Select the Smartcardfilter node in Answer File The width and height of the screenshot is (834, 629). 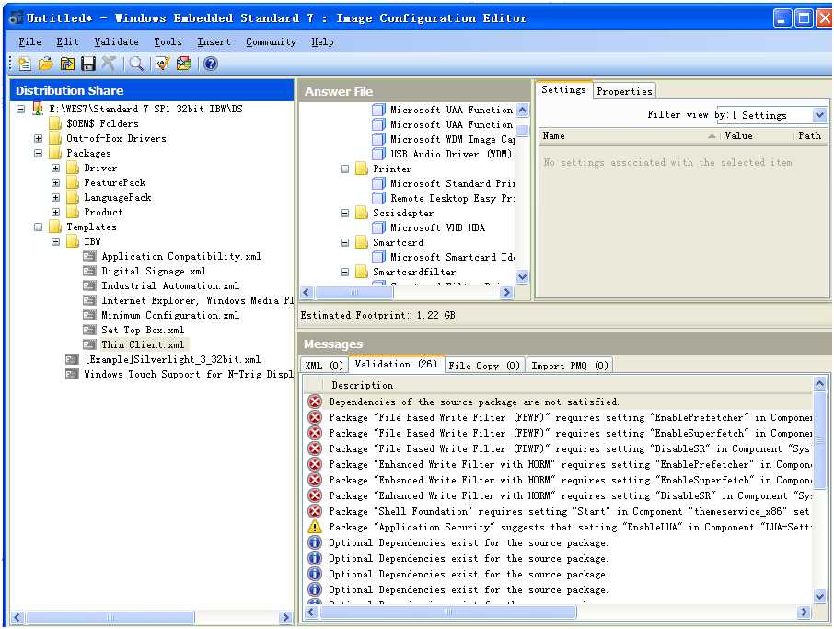coord(414,272)
